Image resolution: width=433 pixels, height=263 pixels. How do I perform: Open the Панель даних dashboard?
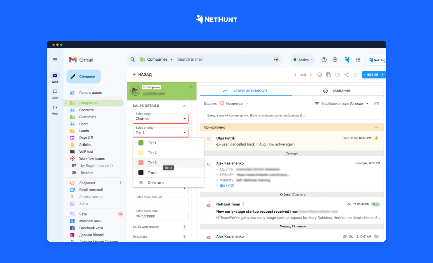coord(90,93)
